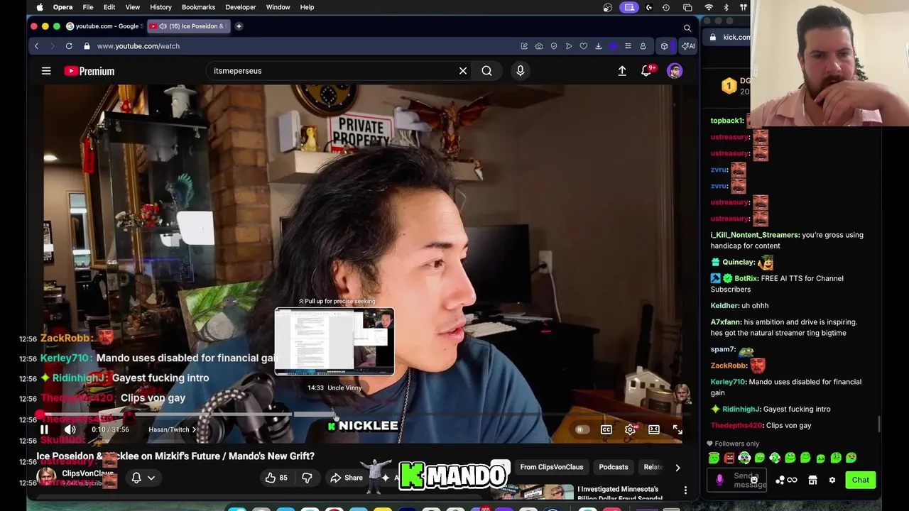
Task: Open the YouTube hamburger guide menu
Action: click(46, 71)
